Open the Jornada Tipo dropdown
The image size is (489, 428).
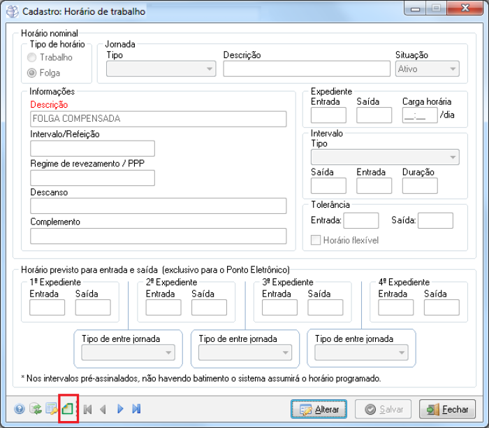[161, 69]
